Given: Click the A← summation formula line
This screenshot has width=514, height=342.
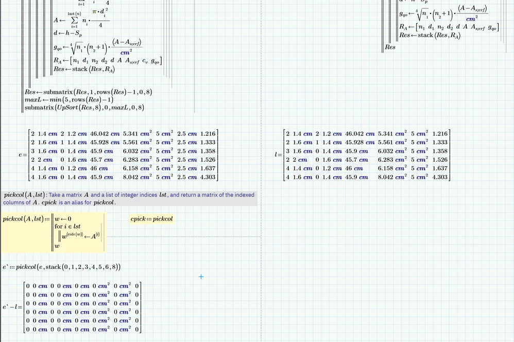Looking at the screenshot, I should pyautogui.click(x=81, y=19).
